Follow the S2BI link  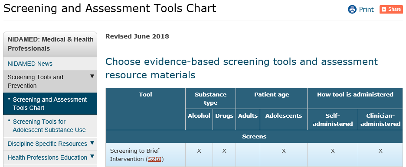click(154, 159)
